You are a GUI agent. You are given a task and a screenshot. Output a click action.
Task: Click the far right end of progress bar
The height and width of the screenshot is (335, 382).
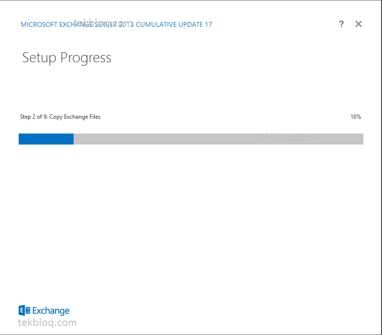pyautogui.click(x=362, y=139)
